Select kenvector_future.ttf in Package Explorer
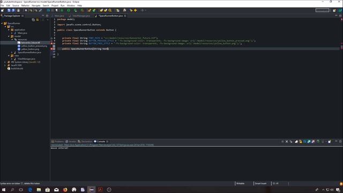 tap(31, 43)
